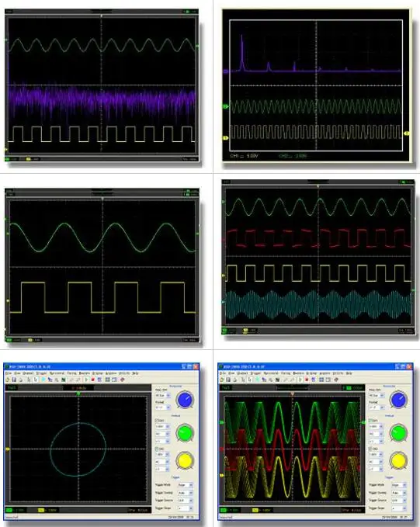Viewport: 420px width, 527px height.
Task: Toggle the CH2 checkbox in the three-sine-wave window
Action: point(370,449)
